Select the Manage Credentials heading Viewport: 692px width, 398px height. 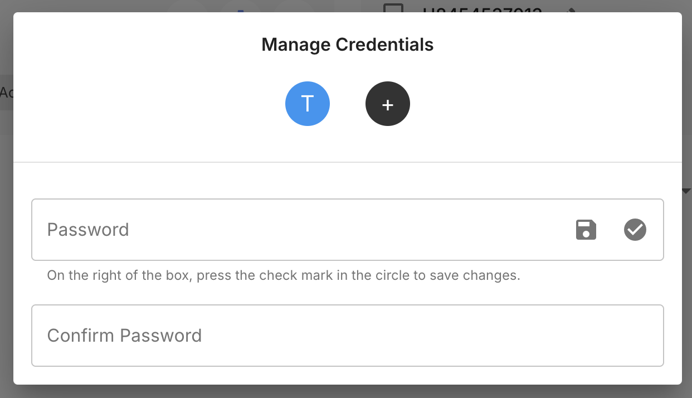click(347, 44)
